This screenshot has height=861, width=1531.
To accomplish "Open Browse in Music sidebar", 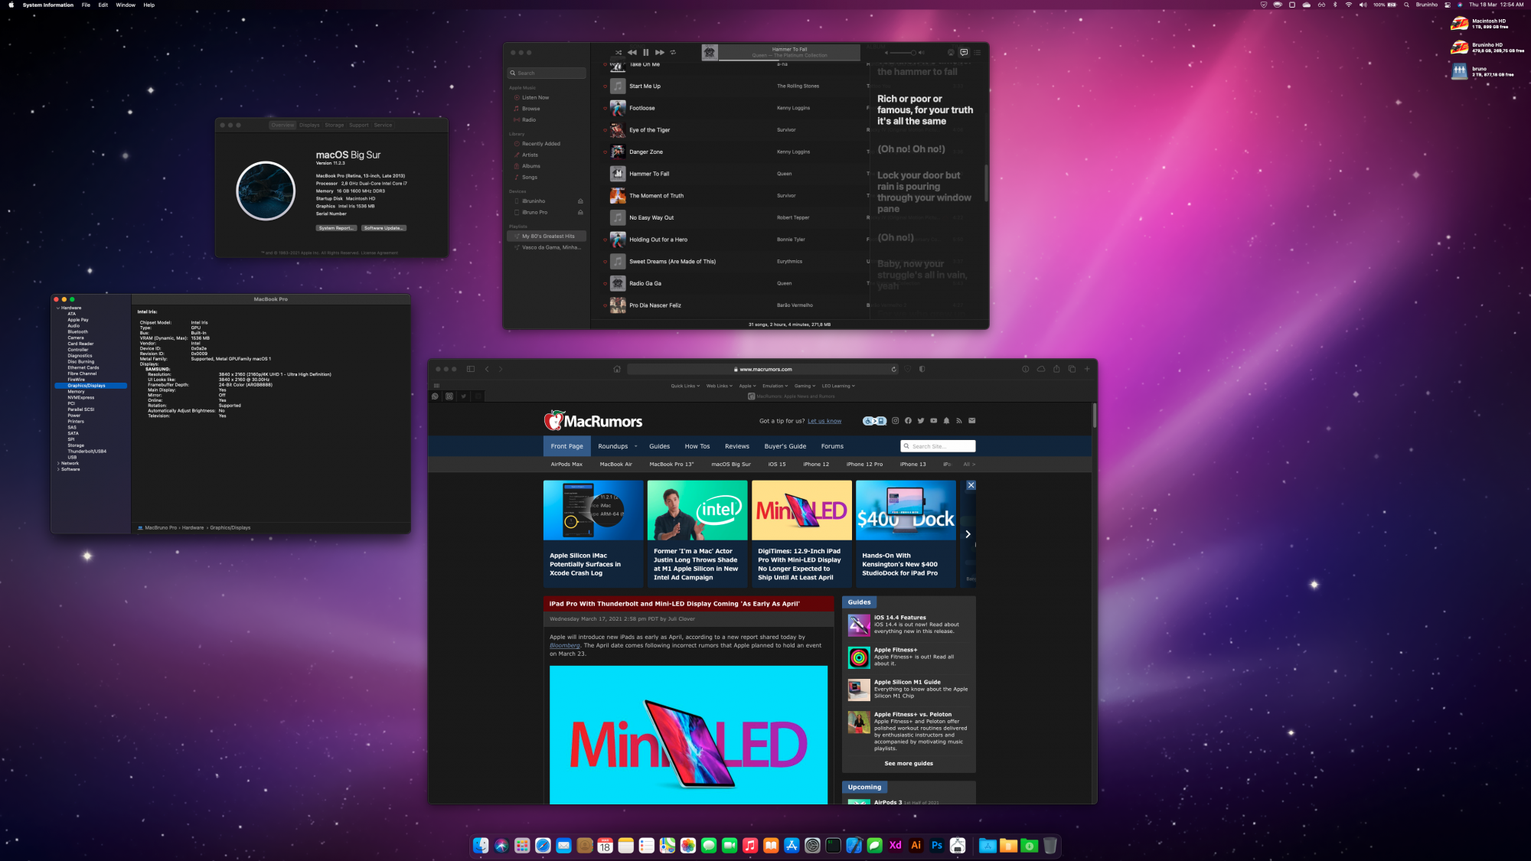I will pos(530,109).
